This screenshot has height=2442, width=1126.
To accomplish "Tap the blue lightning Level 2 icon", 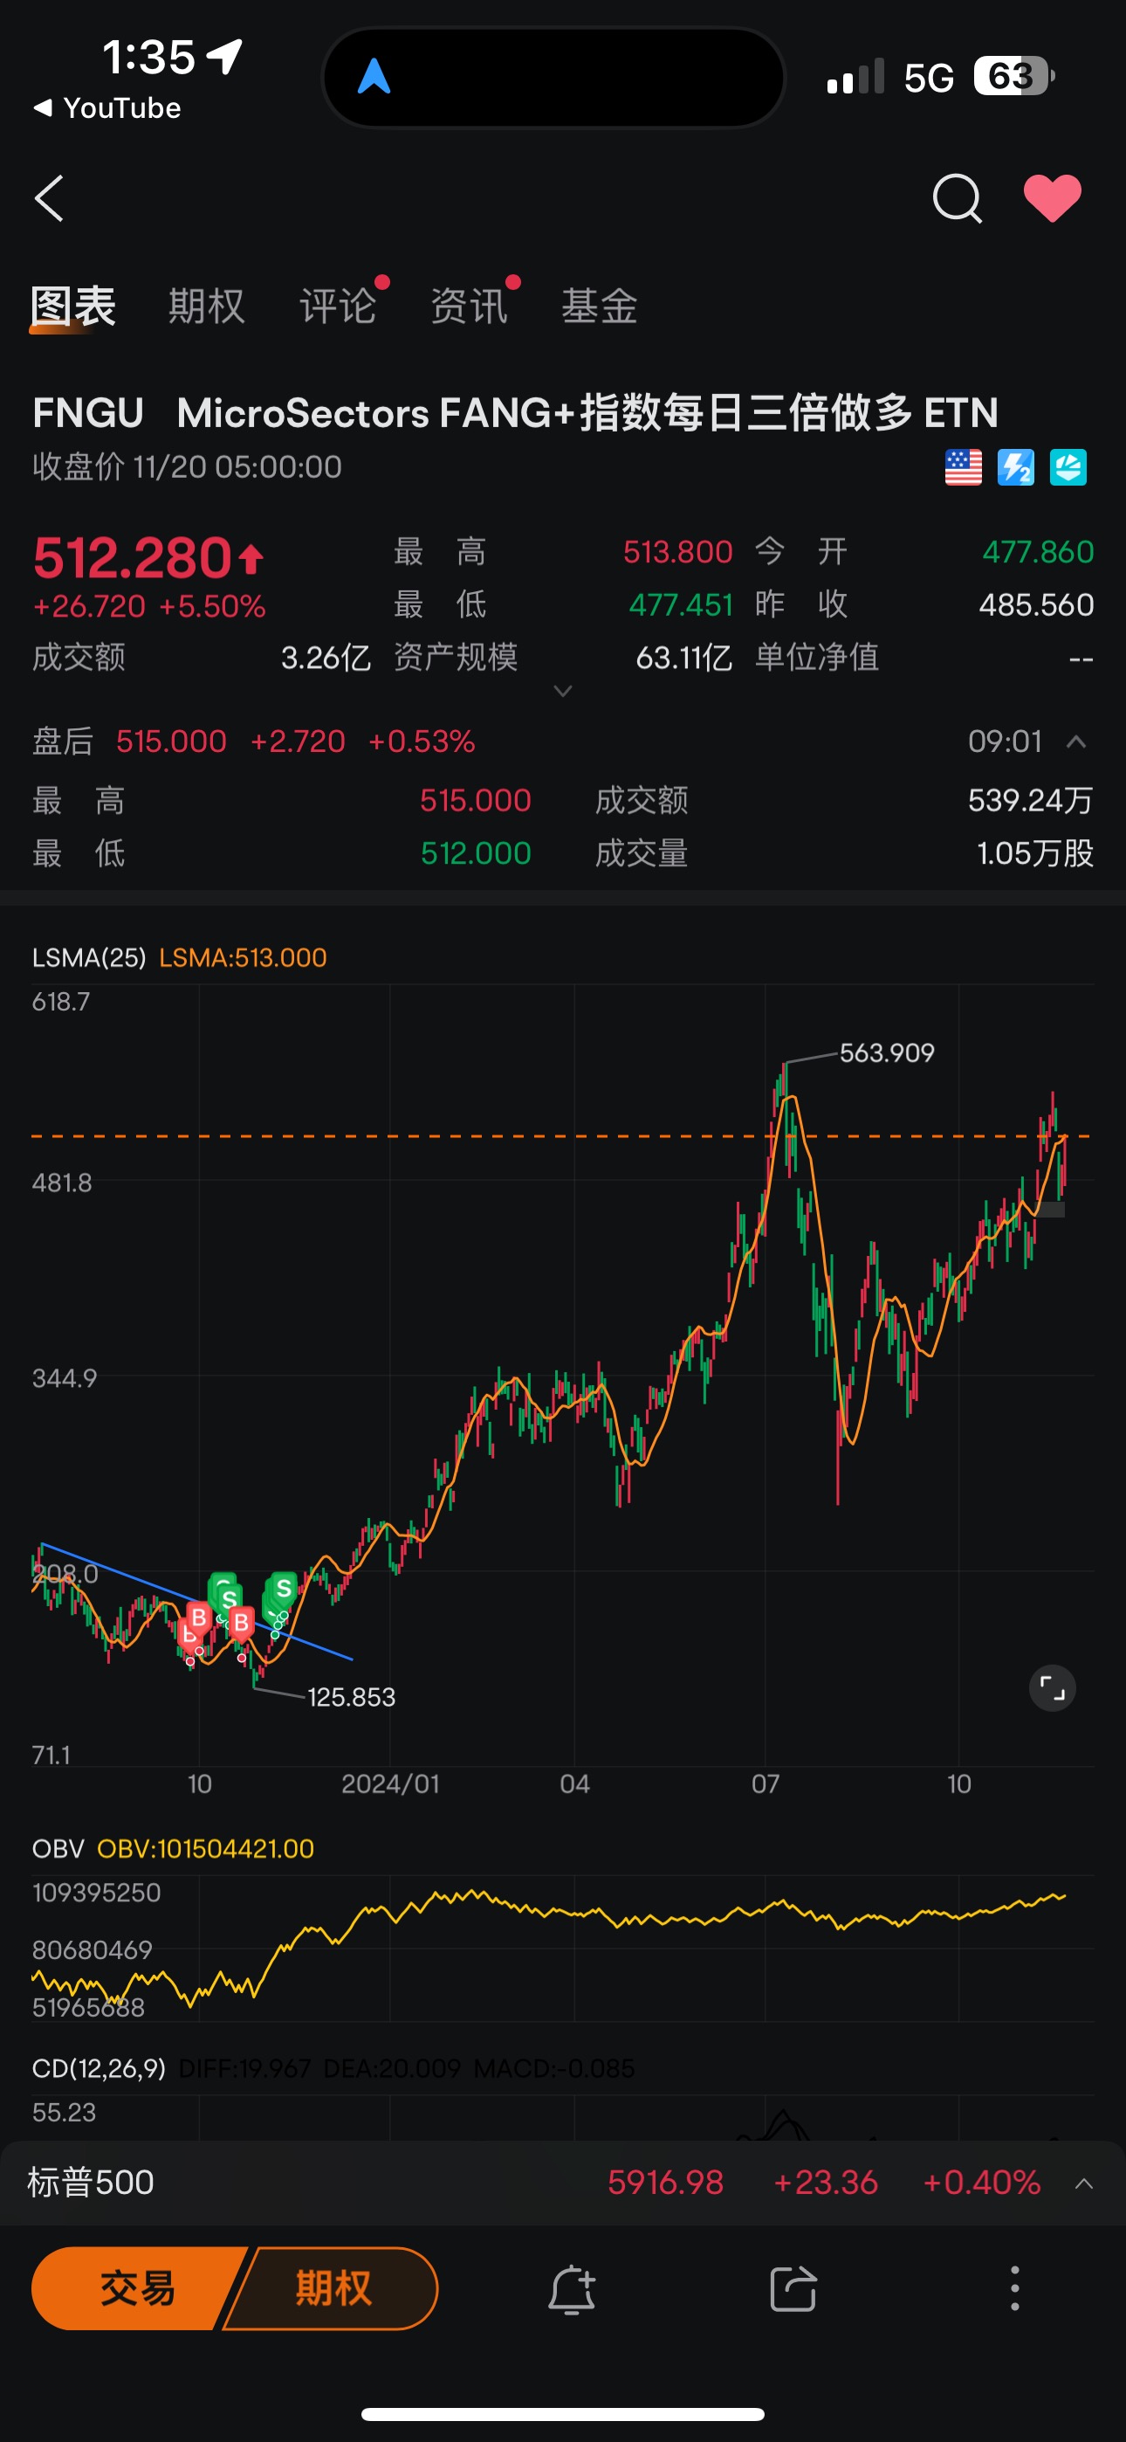I will pyautogui.click(x=1015, y=467).
